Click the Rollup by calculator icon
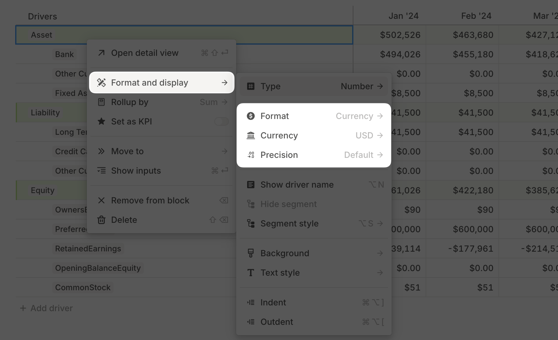 [101, 102]
